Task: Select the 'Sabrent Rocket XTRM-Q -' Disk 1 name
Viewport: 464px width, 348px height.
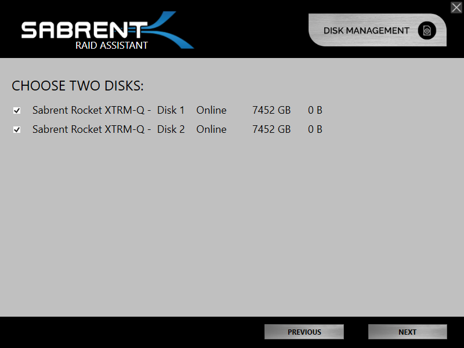Action: (x=92, y=110)
